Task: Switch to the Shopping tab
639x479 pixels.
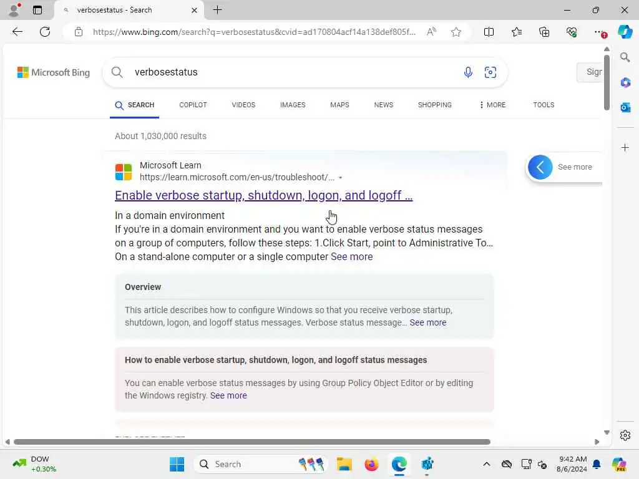Action: 434,105
